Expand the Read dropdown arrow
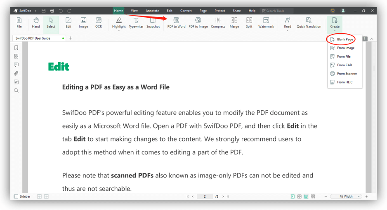This screenshot has height=210, width=387. (x=288, y=31)
